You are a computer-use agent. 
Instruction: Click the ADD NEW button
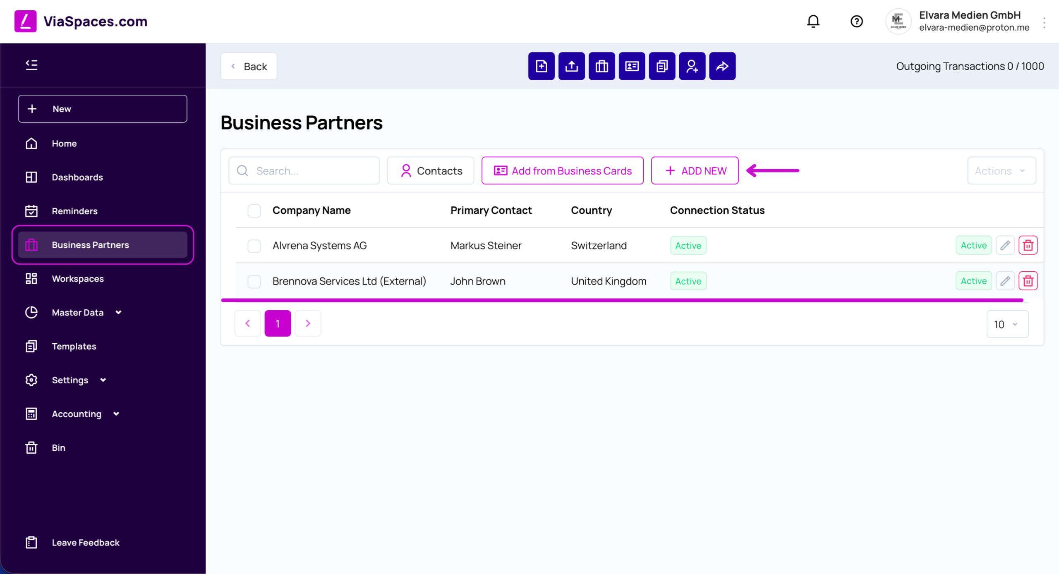point(695,170)
